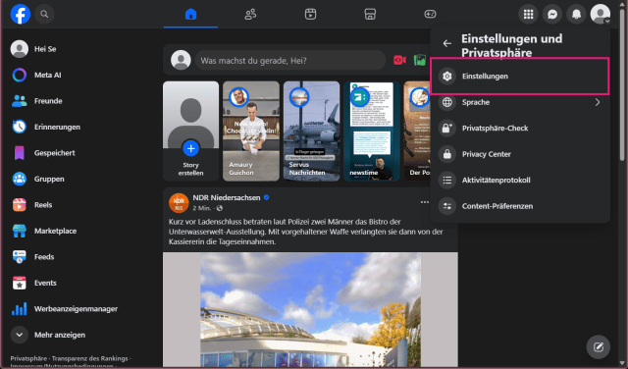Click the globe icon beside Sprache

pyautogui.click(x=447, y=102)
